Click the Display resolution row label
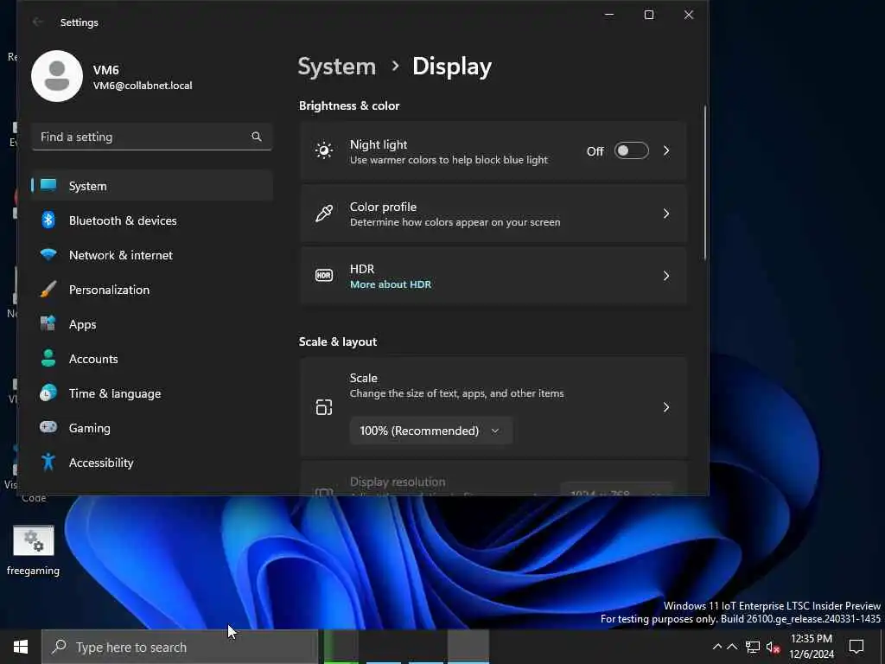The height and width of the screenshot is (664, 885). point(398,482)
